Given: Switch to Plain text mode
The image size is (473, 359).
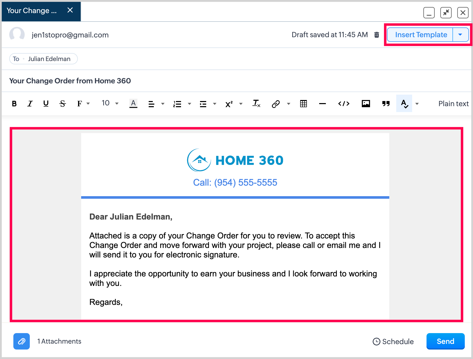Looking at the screenshot, I should pyautogui.click(x=453, y=104).
